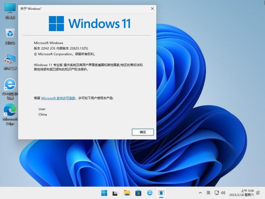This screenshot has height=199, width=265.
Task: Open the notification center bell icon
Action: tap(258, 193)
